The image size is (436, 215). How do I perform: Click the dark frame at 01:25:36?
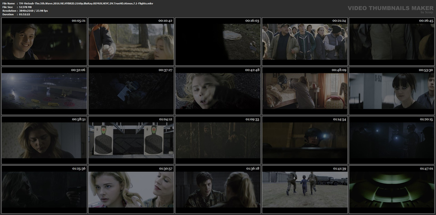coord(44,189)
